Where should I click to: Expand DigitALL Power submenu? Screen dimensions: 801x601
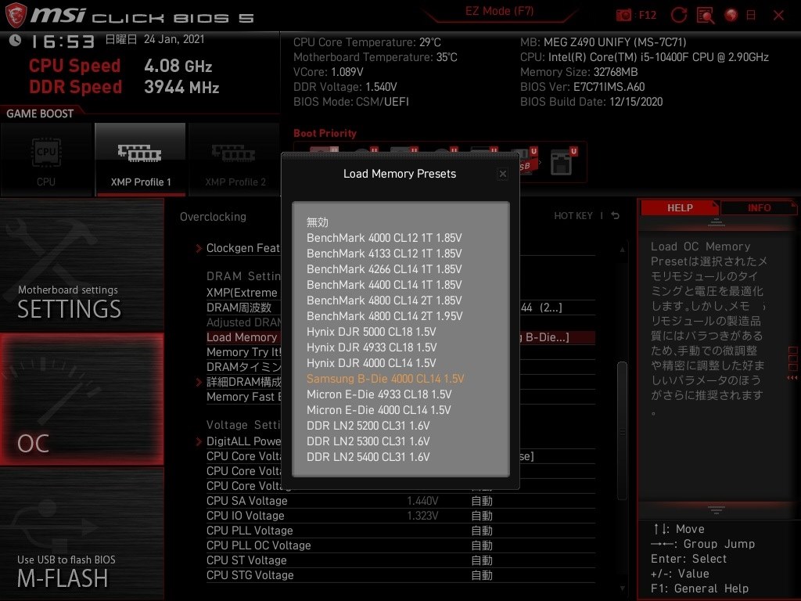click(199, 441)
